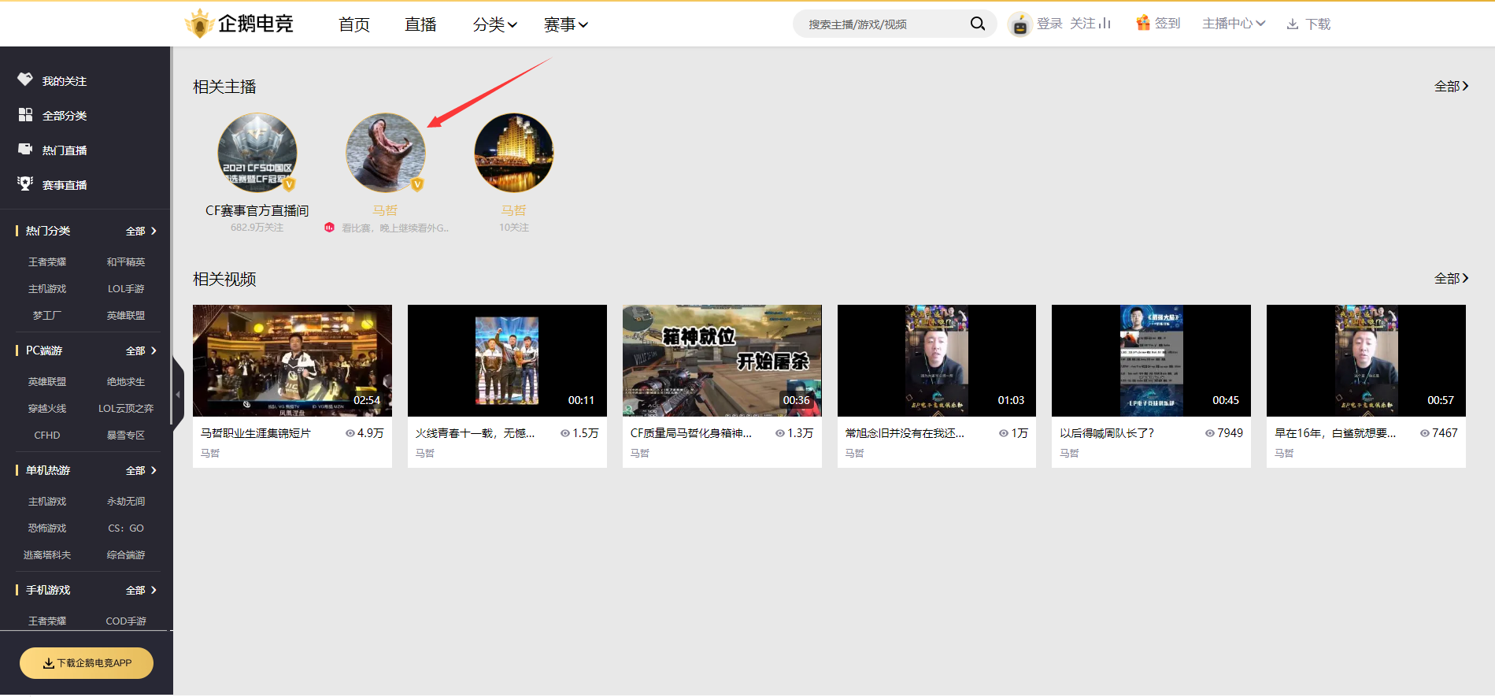1495x697 pixels.
Task: Select 综合端游 category
Action: tap(126, 555)
